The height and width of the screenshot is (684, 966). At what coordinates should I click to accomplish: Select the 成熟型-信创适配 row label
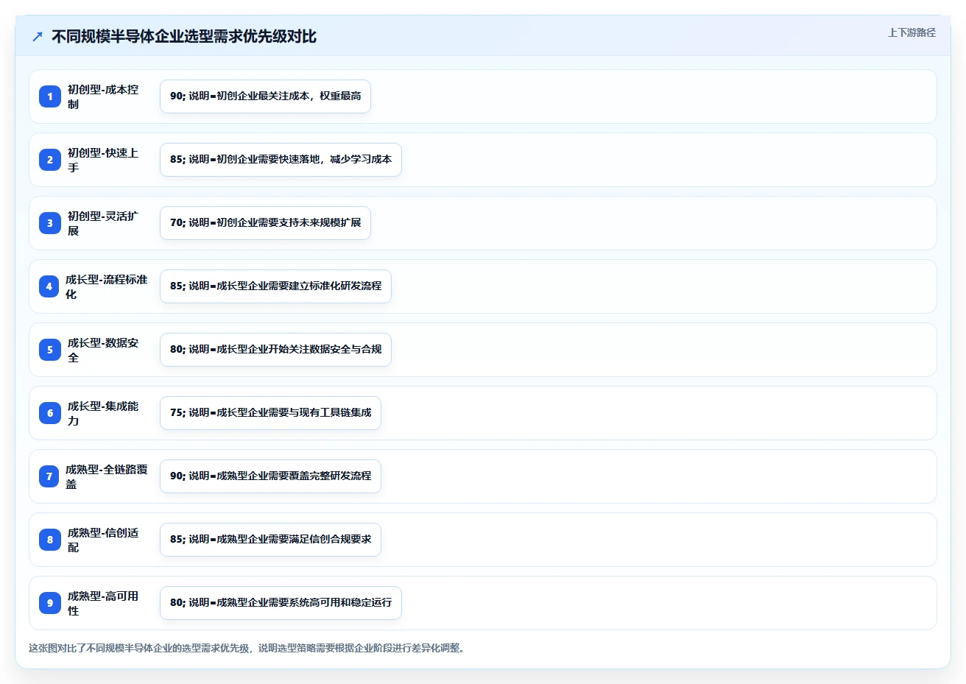click(103, 540)
